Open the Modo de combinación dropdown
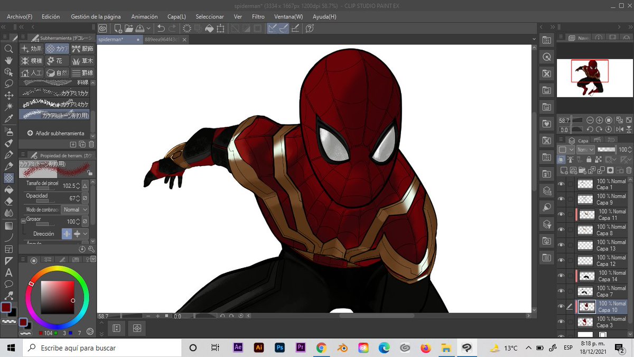634x357 pixels. point(74,209)
